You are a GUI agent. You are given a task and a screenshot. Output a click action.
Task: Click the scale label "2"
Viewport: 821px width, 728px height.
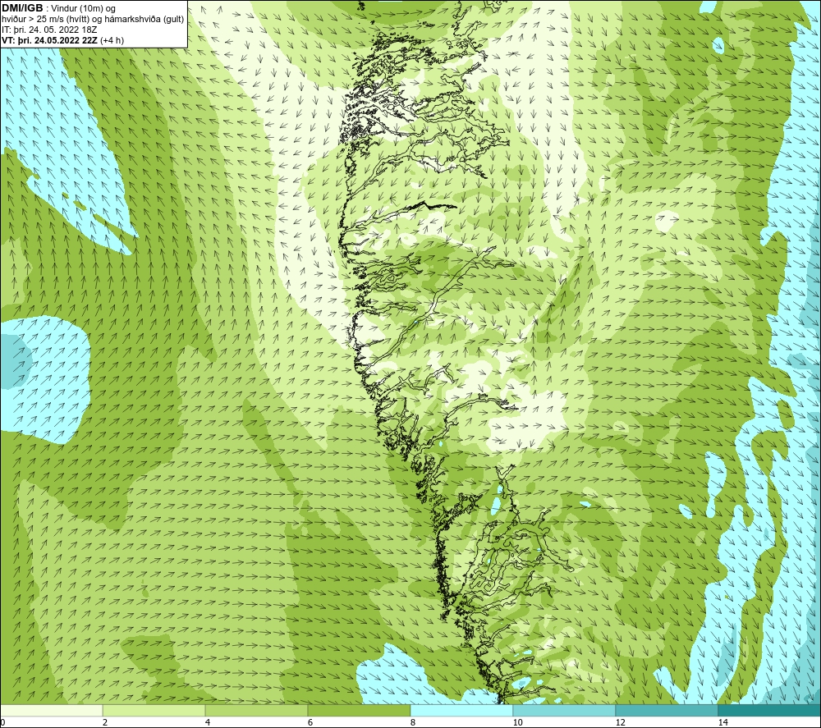[105, 722]
